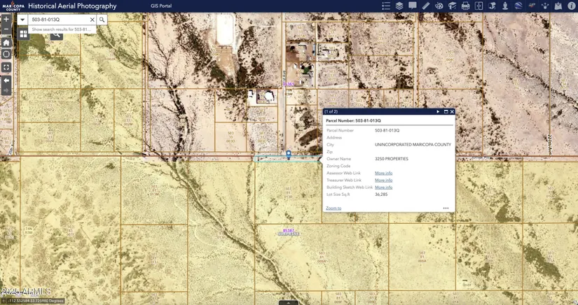
Task: Open the Measurement ruler tool
Action: pyautogui.click(x=425, y=6)
